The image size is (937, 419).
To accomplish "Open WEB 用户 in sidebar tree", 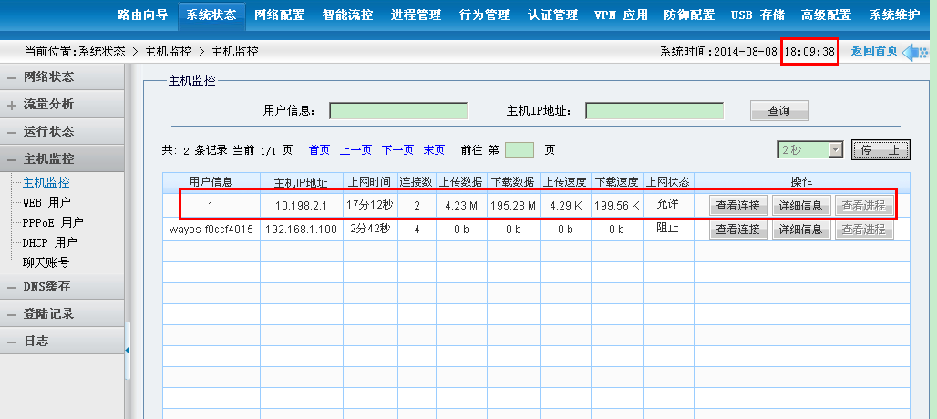I will (x=46, y=202).
